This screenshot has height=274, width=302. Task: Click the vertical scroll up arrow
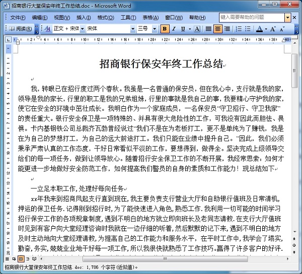(x=294, y=43)
